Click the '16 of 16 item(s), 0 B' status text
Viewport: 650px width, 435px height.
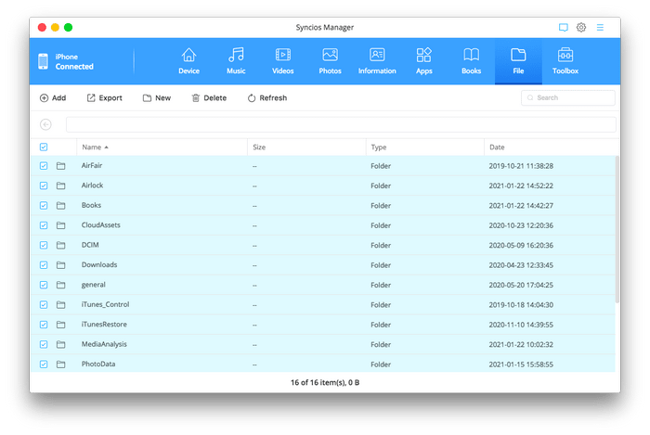[325, 382]
